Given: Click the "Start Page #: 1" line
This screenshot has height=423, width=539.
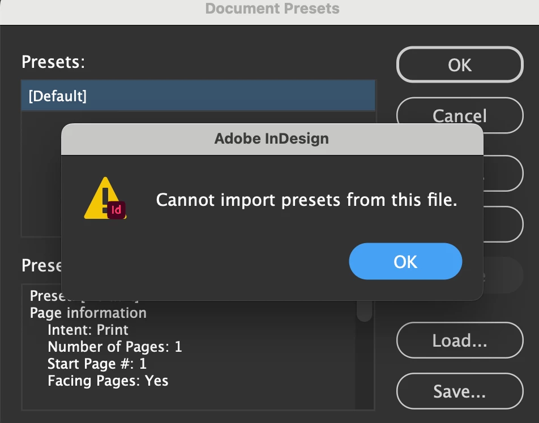Looking at the screenshot, I should click(x=97, y=364).
